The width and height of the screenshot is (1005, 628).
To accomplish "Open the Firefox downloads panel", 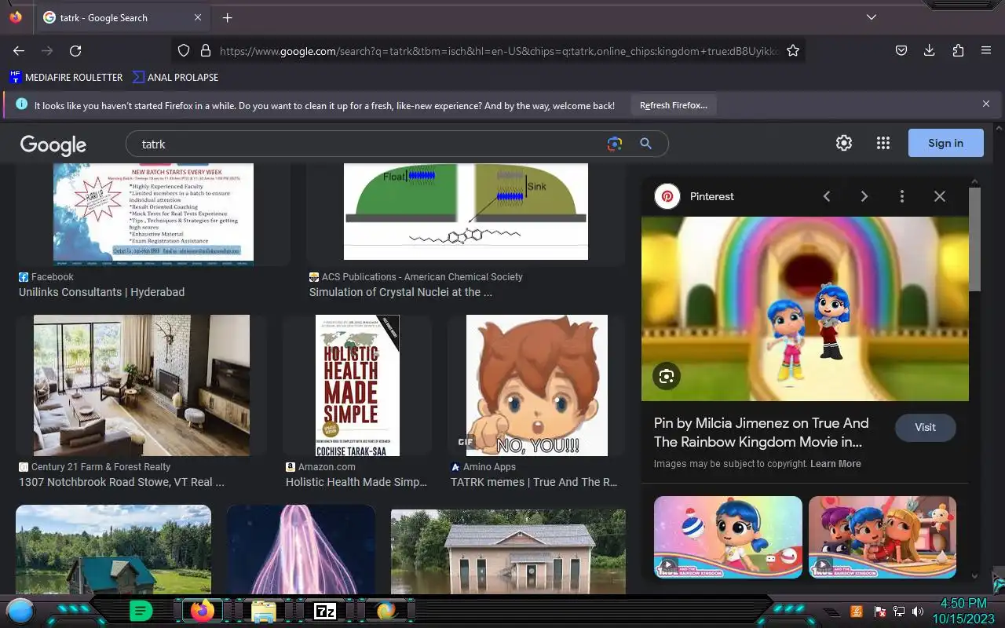I will (930, 51).
